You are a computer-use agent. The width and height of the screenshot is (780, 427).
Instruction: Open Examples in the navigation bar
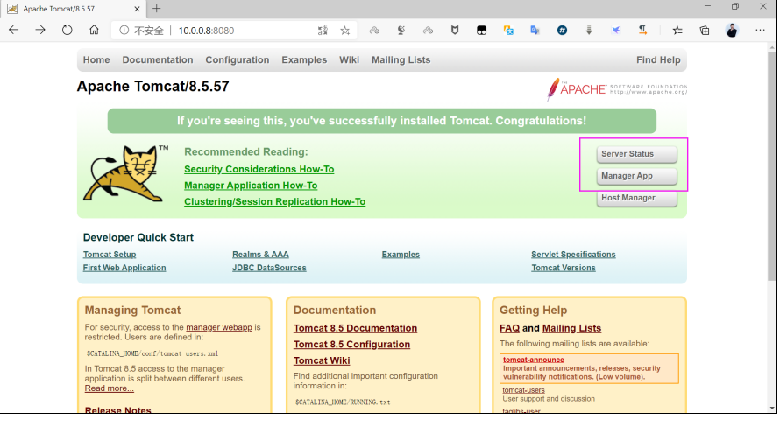pyautogui.click(x=304, y=60)
